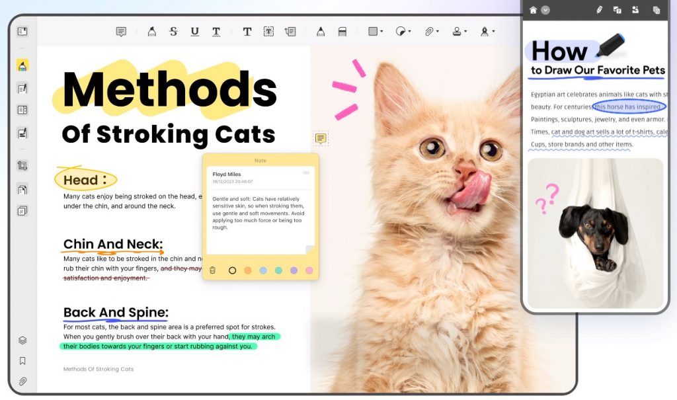Choose the green note color
The height and width of the screenshot is (400, 677).
point(278,270)
